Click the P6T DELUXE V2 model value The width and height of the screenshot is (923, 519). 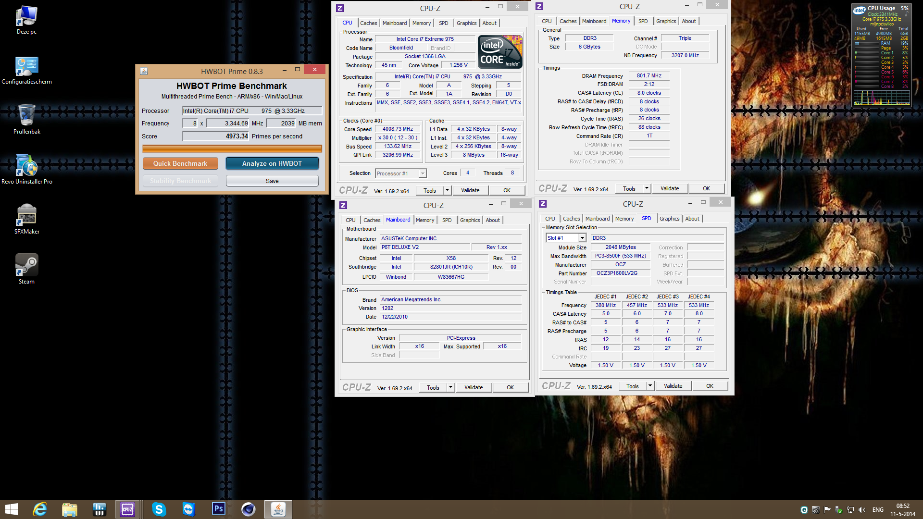pyautogui.click(x=425, y=247)
